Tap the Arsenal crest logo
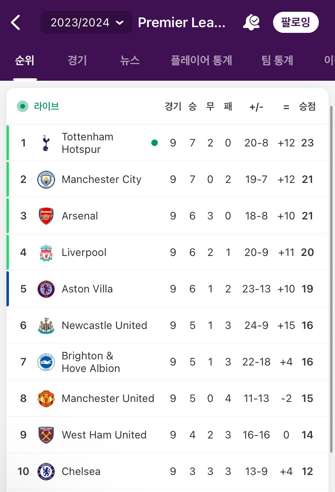This screenshot has height=492, width=335. click(46, 216)
